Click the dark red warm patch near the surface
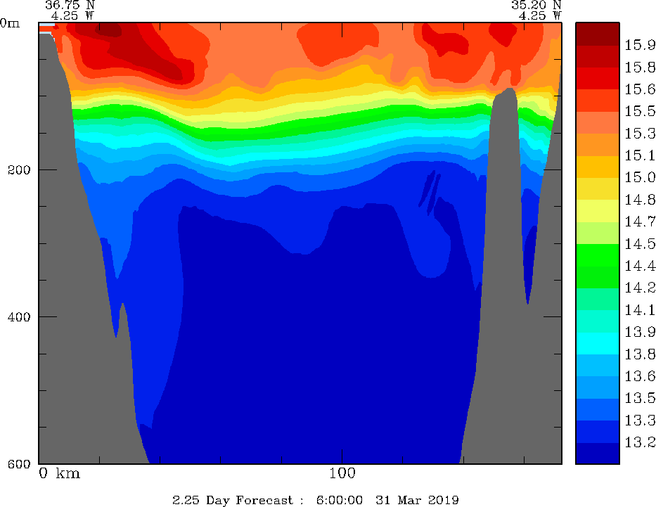The height and width of the screenshot is (507, 656). [141, 49]
